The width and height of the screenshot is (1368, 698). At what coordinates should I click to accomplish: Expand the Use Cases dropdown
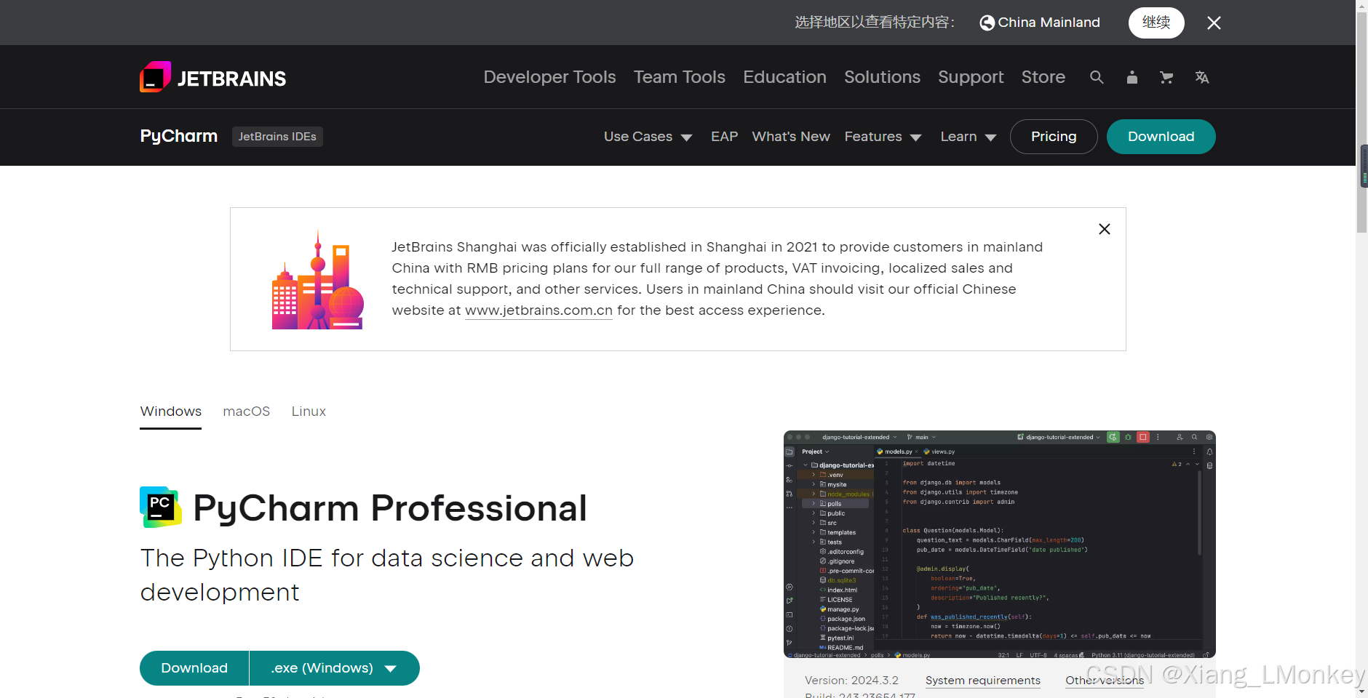(x=648, y=137)
